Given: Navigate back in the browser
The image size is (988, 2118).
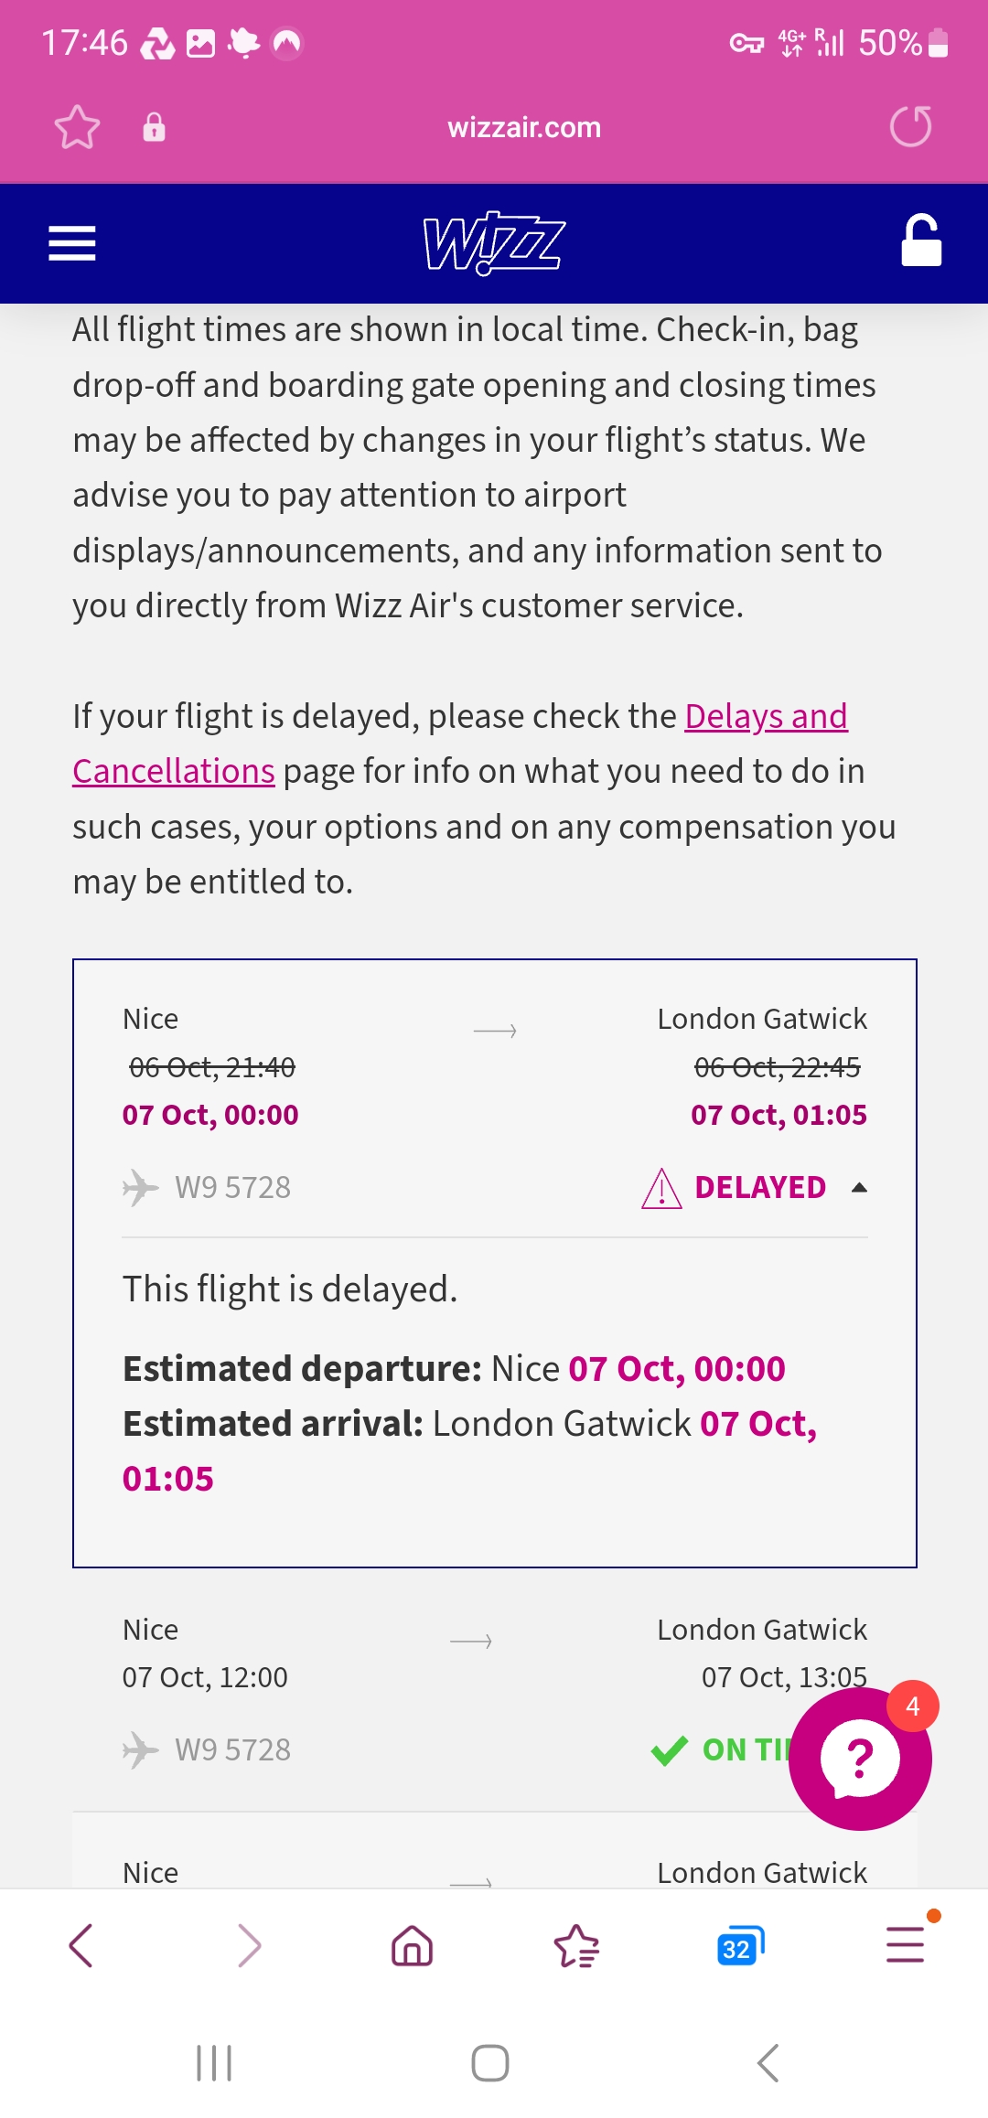Looking at the screenshot, I should click(x=81, y=1945).
